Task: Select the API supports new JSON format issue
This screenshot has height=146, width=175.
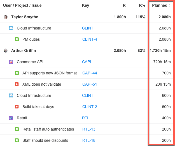Action: [50, 73]
